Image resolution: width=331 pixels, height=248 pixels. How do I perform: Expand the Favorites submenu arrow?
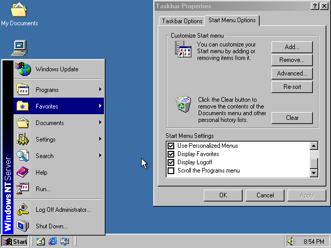click(100, 105)
